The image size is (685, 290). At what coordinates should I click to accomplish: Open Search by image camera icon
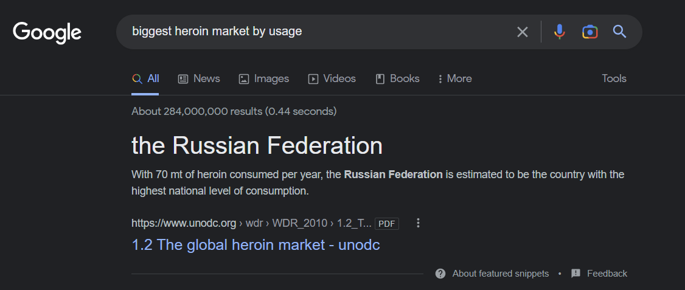click(589, 32)
